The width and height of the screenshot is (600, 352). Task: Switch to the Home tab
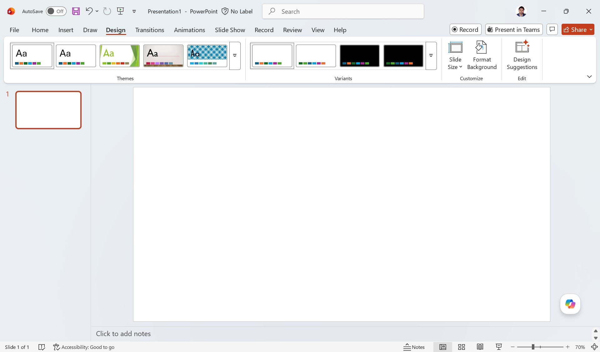[x=40, y=30]
